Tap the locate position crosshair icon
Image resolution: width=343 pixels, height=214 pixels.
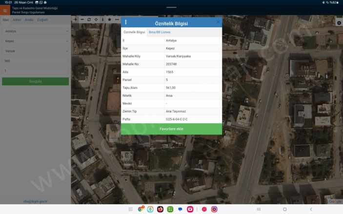click(96, 19)
